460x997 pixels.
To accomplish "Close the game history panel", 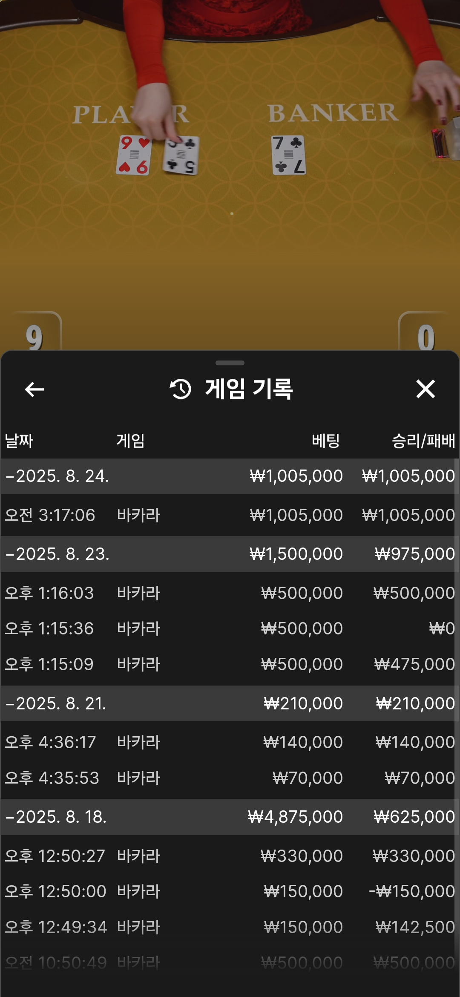I will (425, 389).
